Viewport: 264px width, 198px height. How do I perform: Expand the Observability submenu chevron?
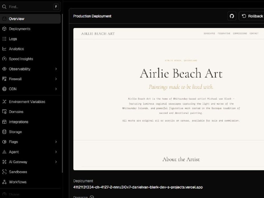[x=56, y=69]
